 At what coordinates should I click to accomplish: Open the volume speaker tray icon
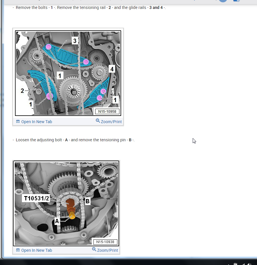[249, 264]
